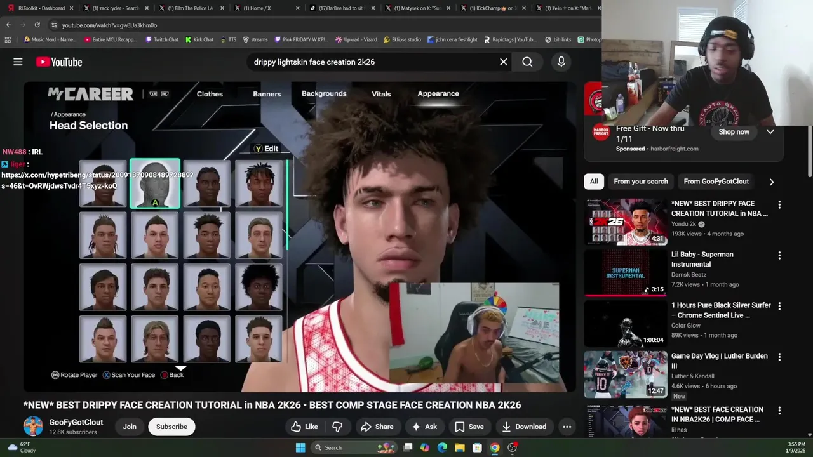Select the From your search chip
The height and width of the screenshot is (457, 813).
click(640, 182)
